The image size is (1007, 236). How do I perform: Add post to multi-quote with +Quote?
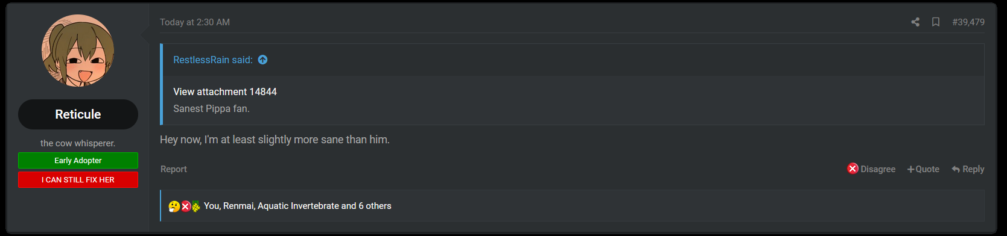tap(923, 169)
